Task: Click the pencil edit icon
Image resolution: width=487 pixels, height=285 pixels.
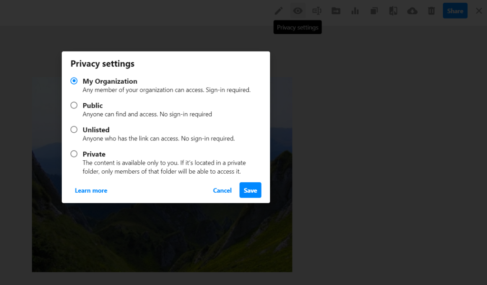Action: [279, 11]
